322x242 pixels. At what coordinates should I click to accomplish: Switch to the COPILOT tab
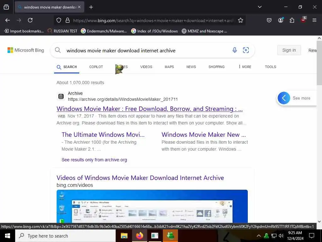[x=96, y=67]
